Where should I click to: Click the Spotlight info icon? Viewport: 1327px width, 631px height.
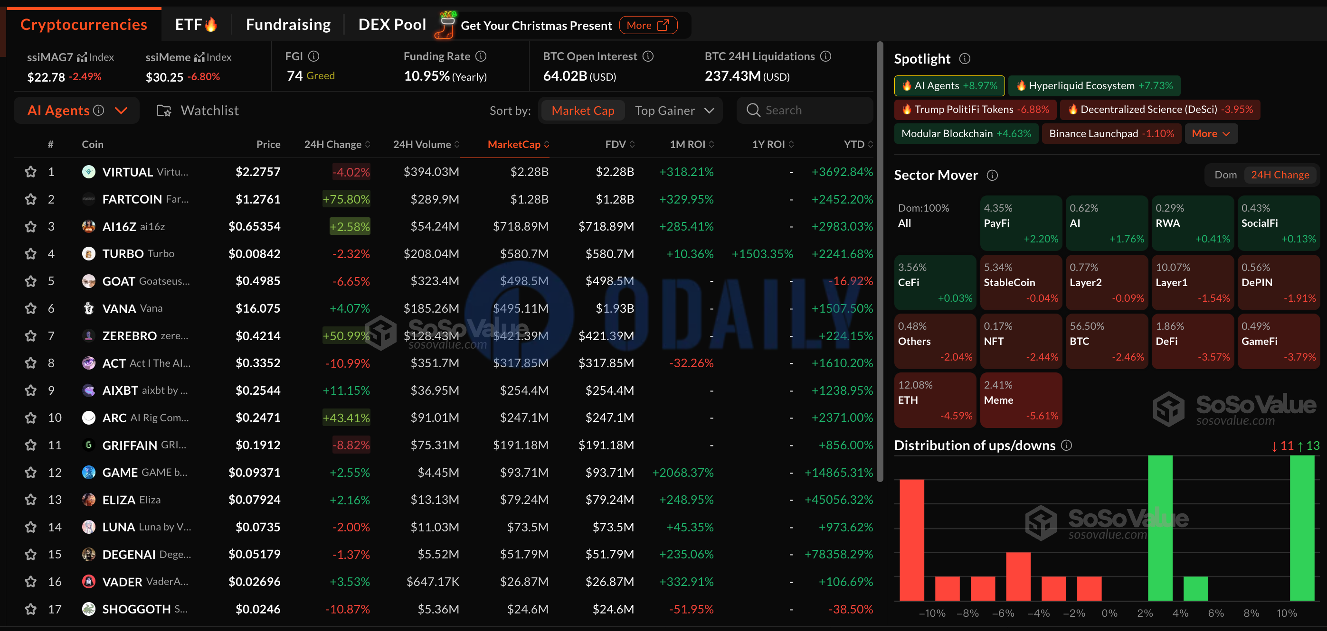(x=964, y=59)
